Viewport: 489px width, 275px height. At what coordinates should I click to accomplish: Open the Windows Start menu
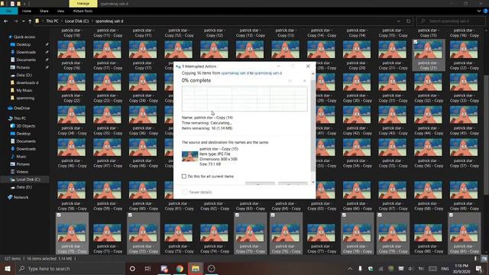click(x=7, y=268)
